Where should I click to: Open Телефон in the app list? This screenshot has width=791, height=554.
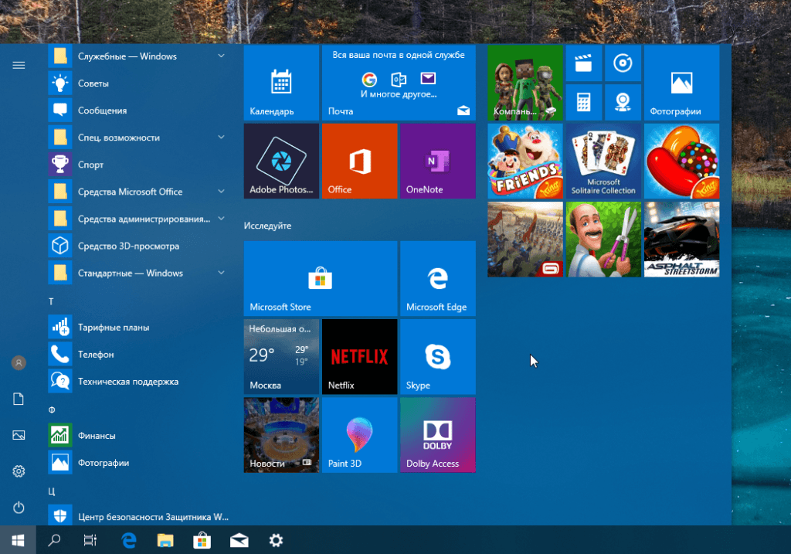click(96, 354)
